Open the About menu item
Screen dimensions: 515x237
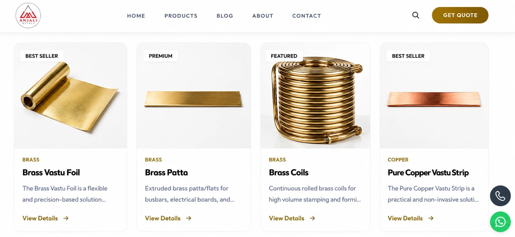[x=263, y=16]
